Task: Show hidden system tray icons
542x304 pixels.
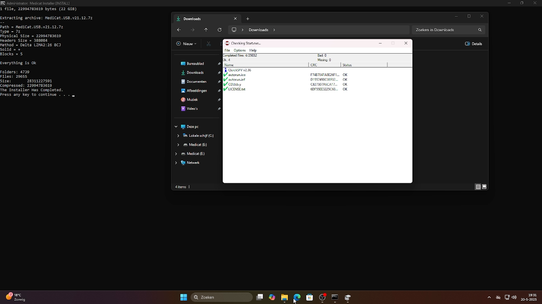Action: pyautogui.click(x=489, y=297)
